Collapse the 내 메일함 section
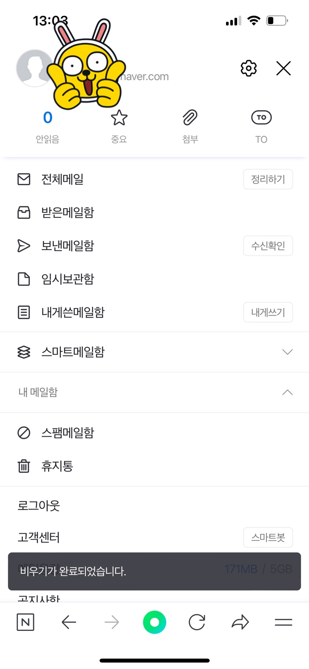309x669 pixels. coord(287,393)
